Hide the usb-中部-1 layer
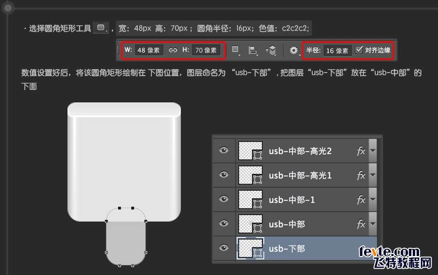The height and width of the screenshot is (275, 438). 224,199
